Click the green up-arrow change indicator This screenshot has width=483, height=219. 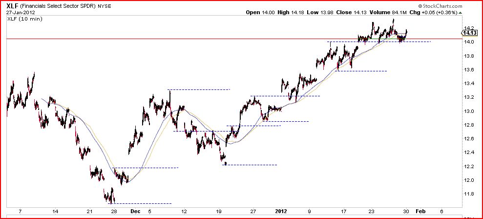tap(460, 13)
